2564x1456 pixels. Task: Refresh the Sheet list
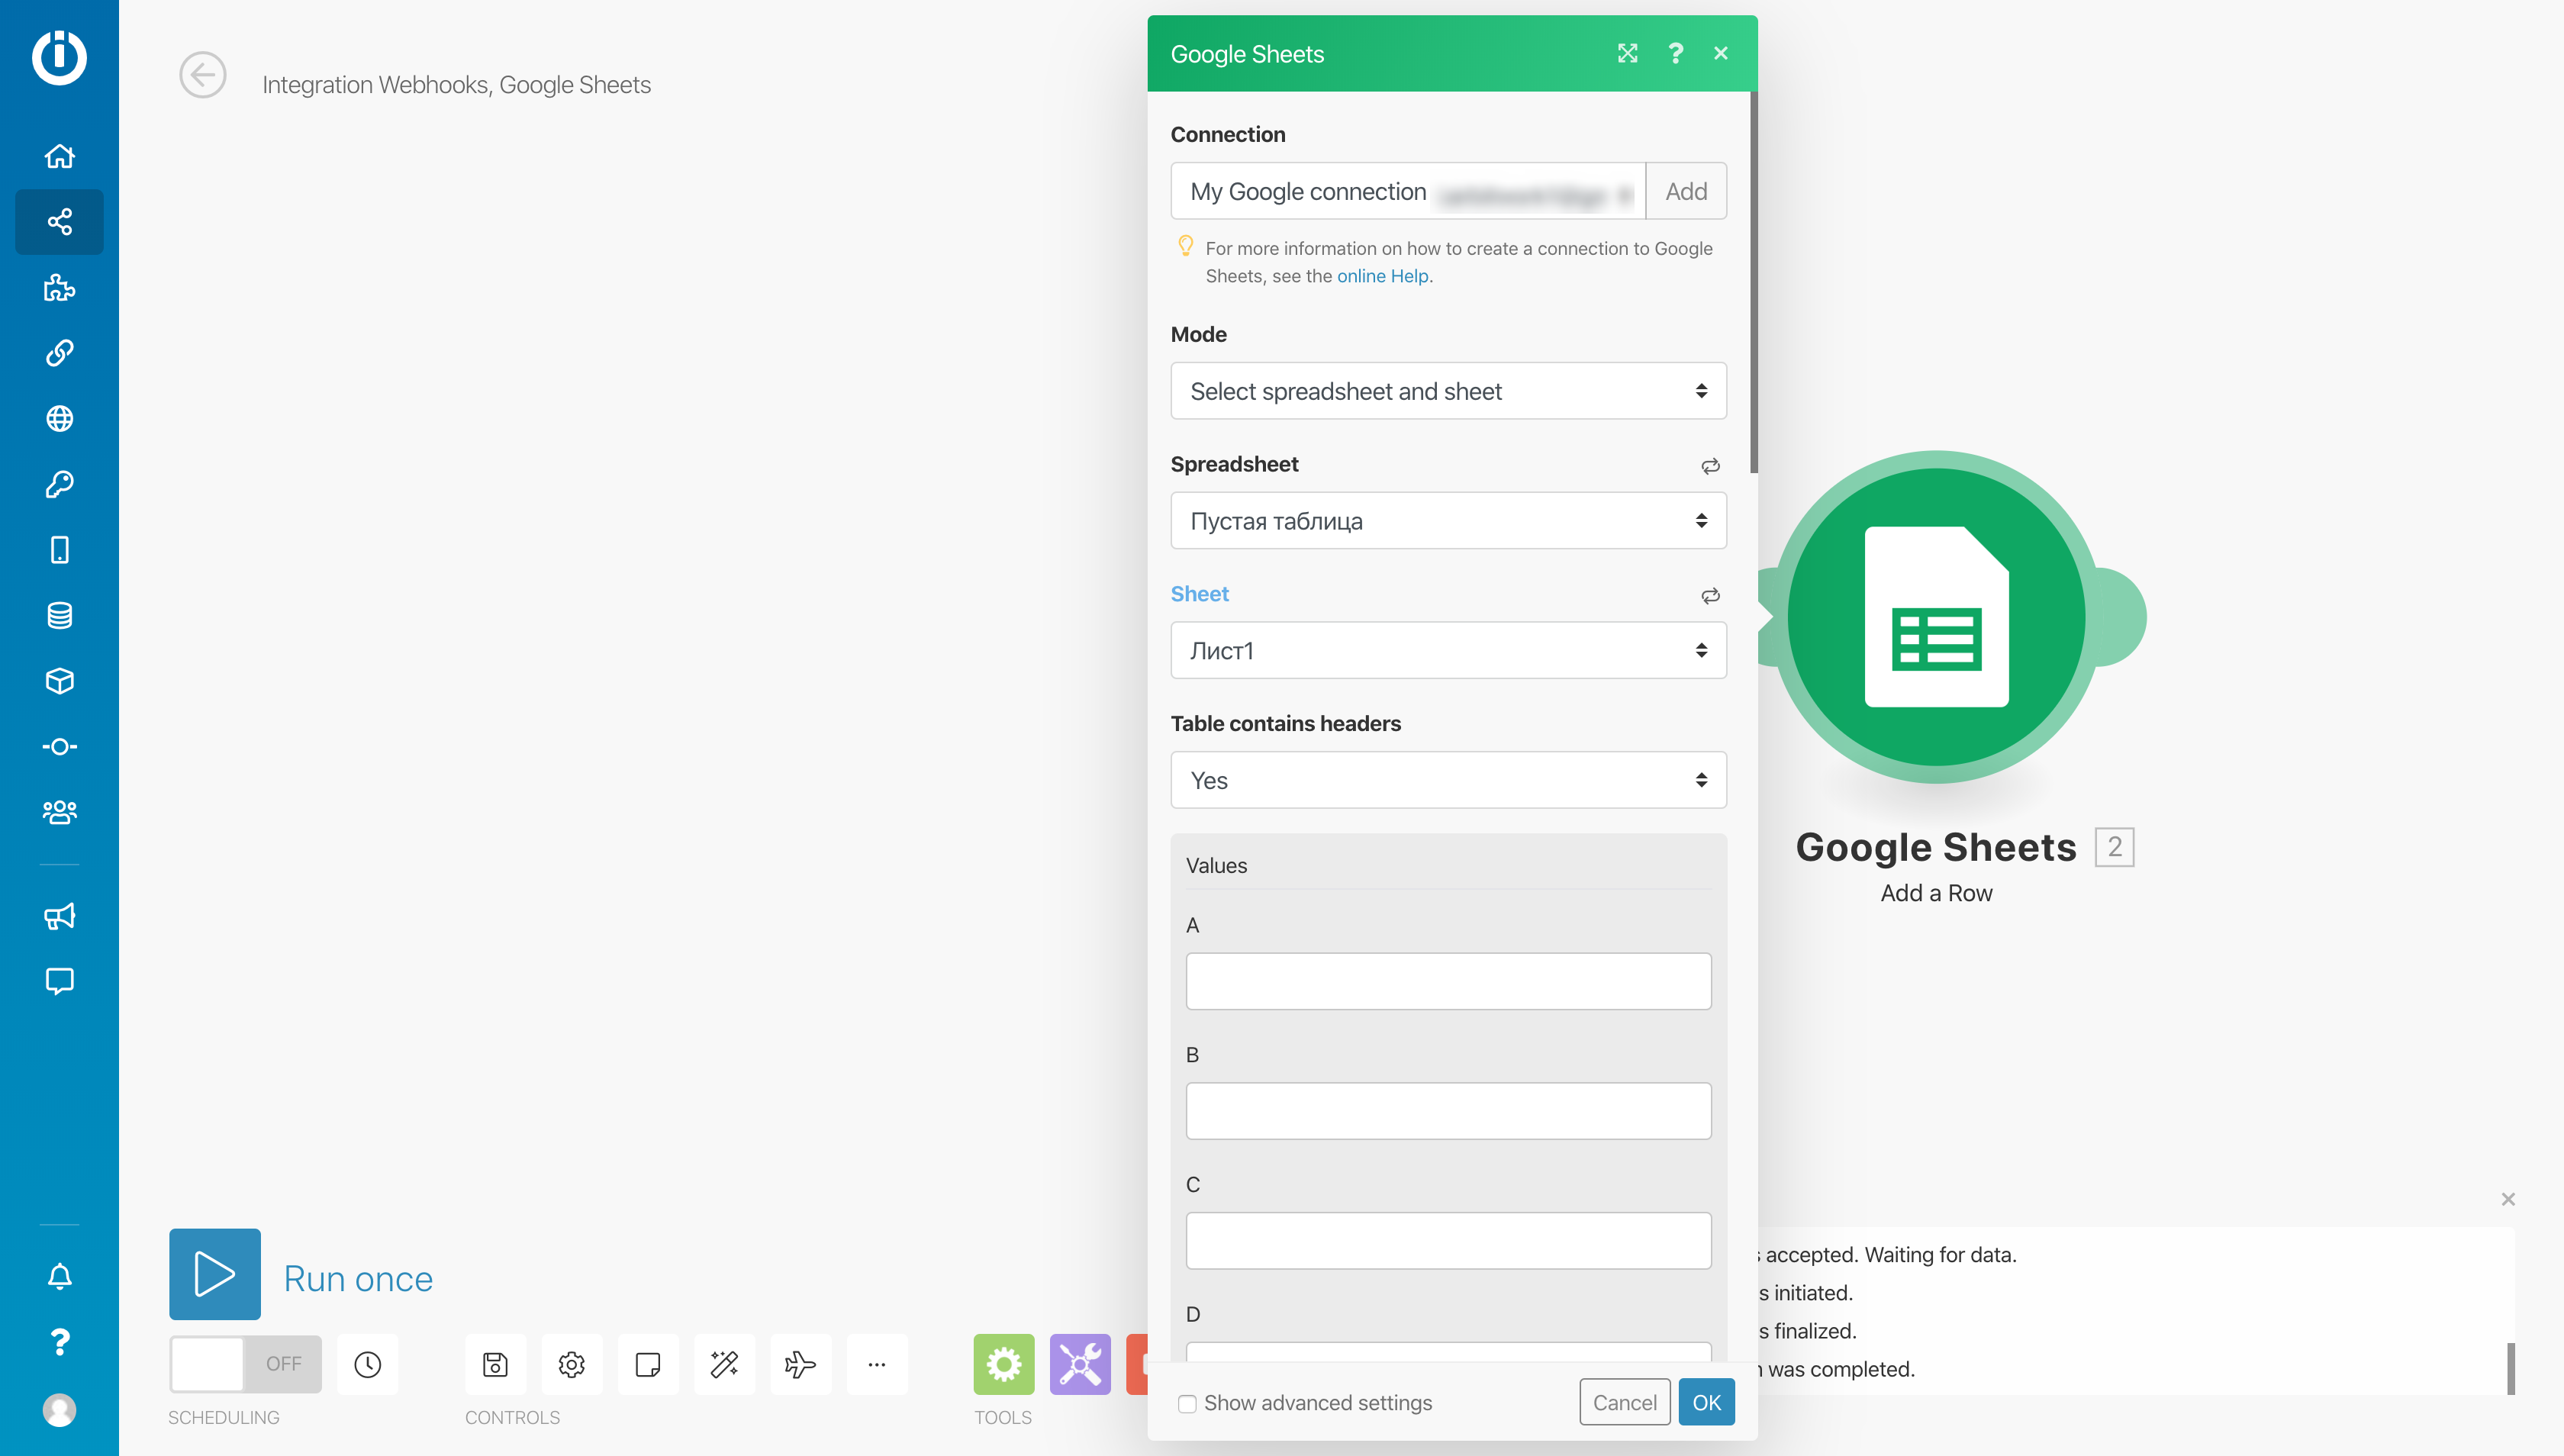point(1710,596)
